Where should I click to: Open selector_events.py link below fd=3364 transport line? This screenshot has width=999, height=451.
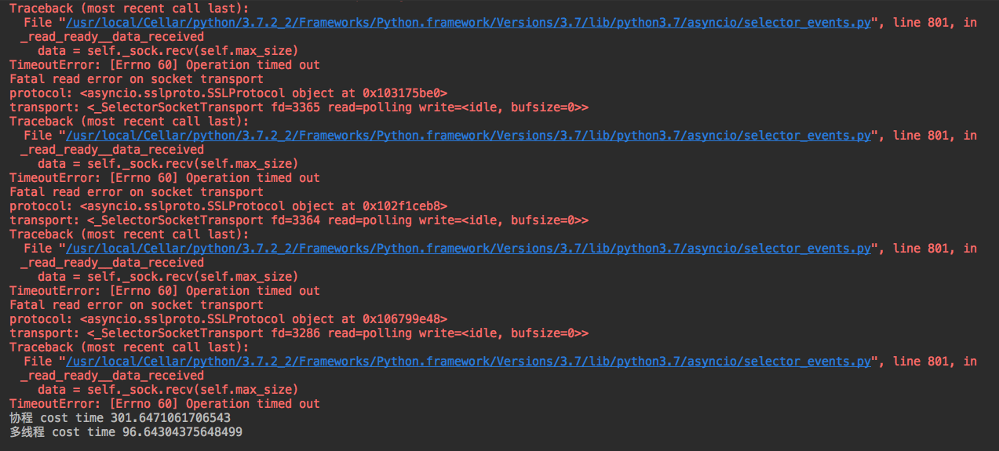(469, 249)
